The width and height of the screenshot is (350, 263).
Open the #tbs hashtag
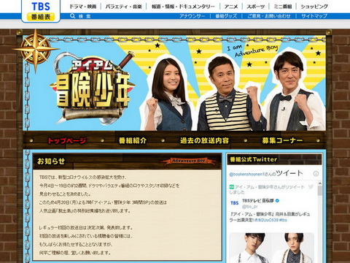283,220
